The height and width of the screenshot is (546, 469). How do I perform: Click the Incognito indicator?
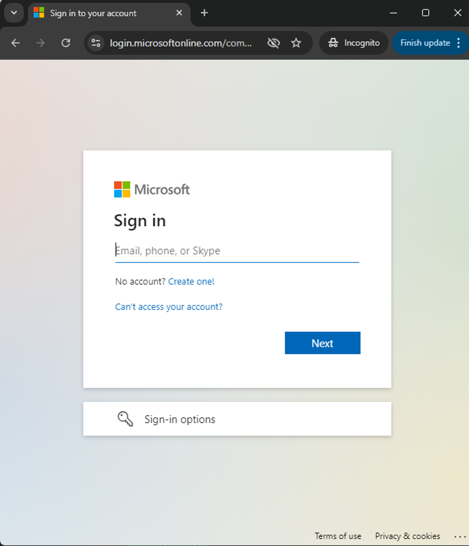coord(354,43)
